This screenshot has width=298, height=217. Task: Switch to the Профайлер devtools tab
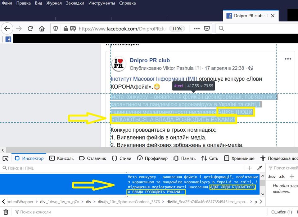coord(152,158)
